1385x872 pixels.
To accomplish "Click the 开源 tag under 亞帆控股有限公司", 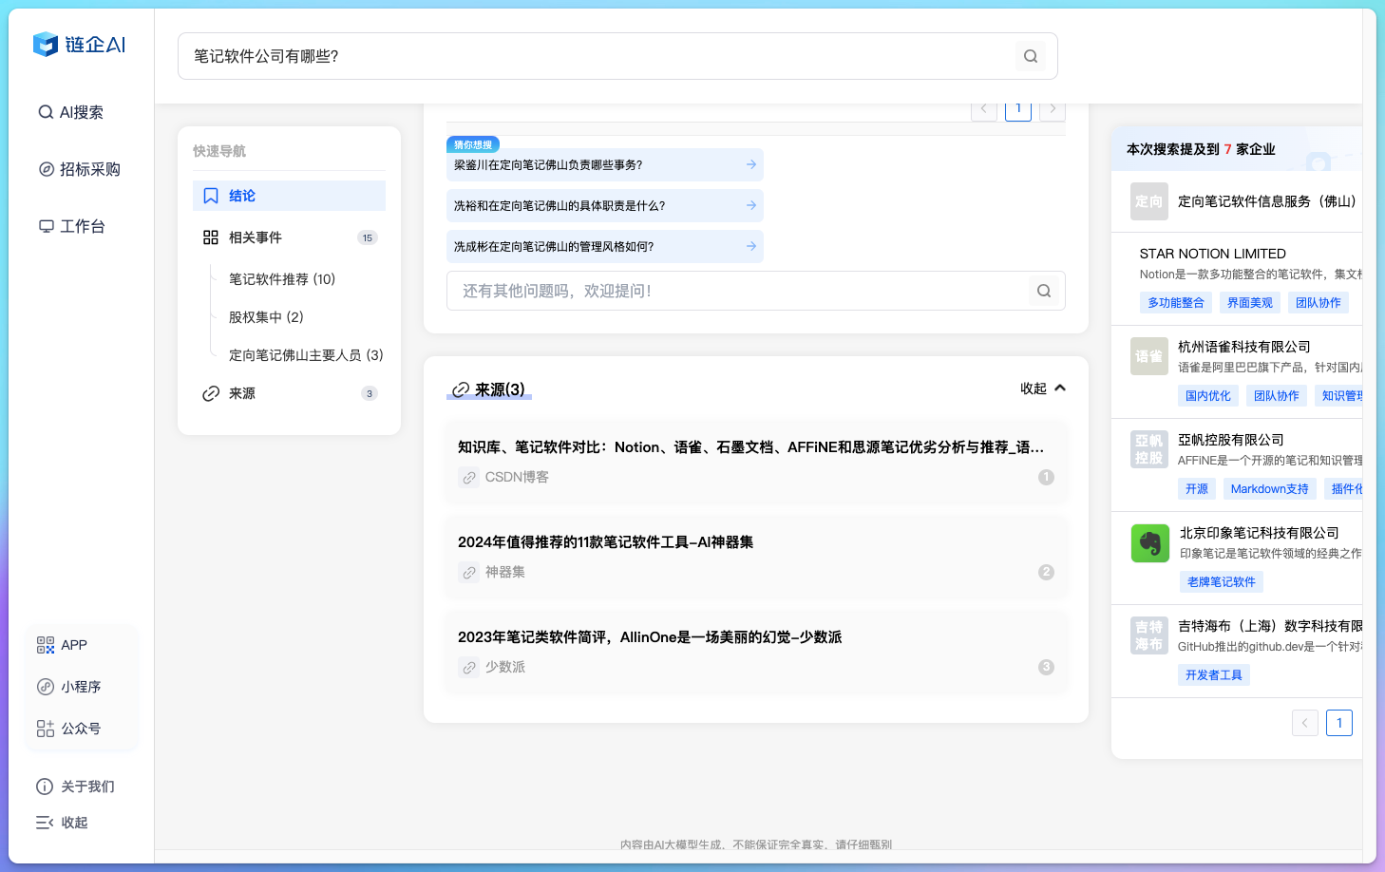I will (1196, 488).
